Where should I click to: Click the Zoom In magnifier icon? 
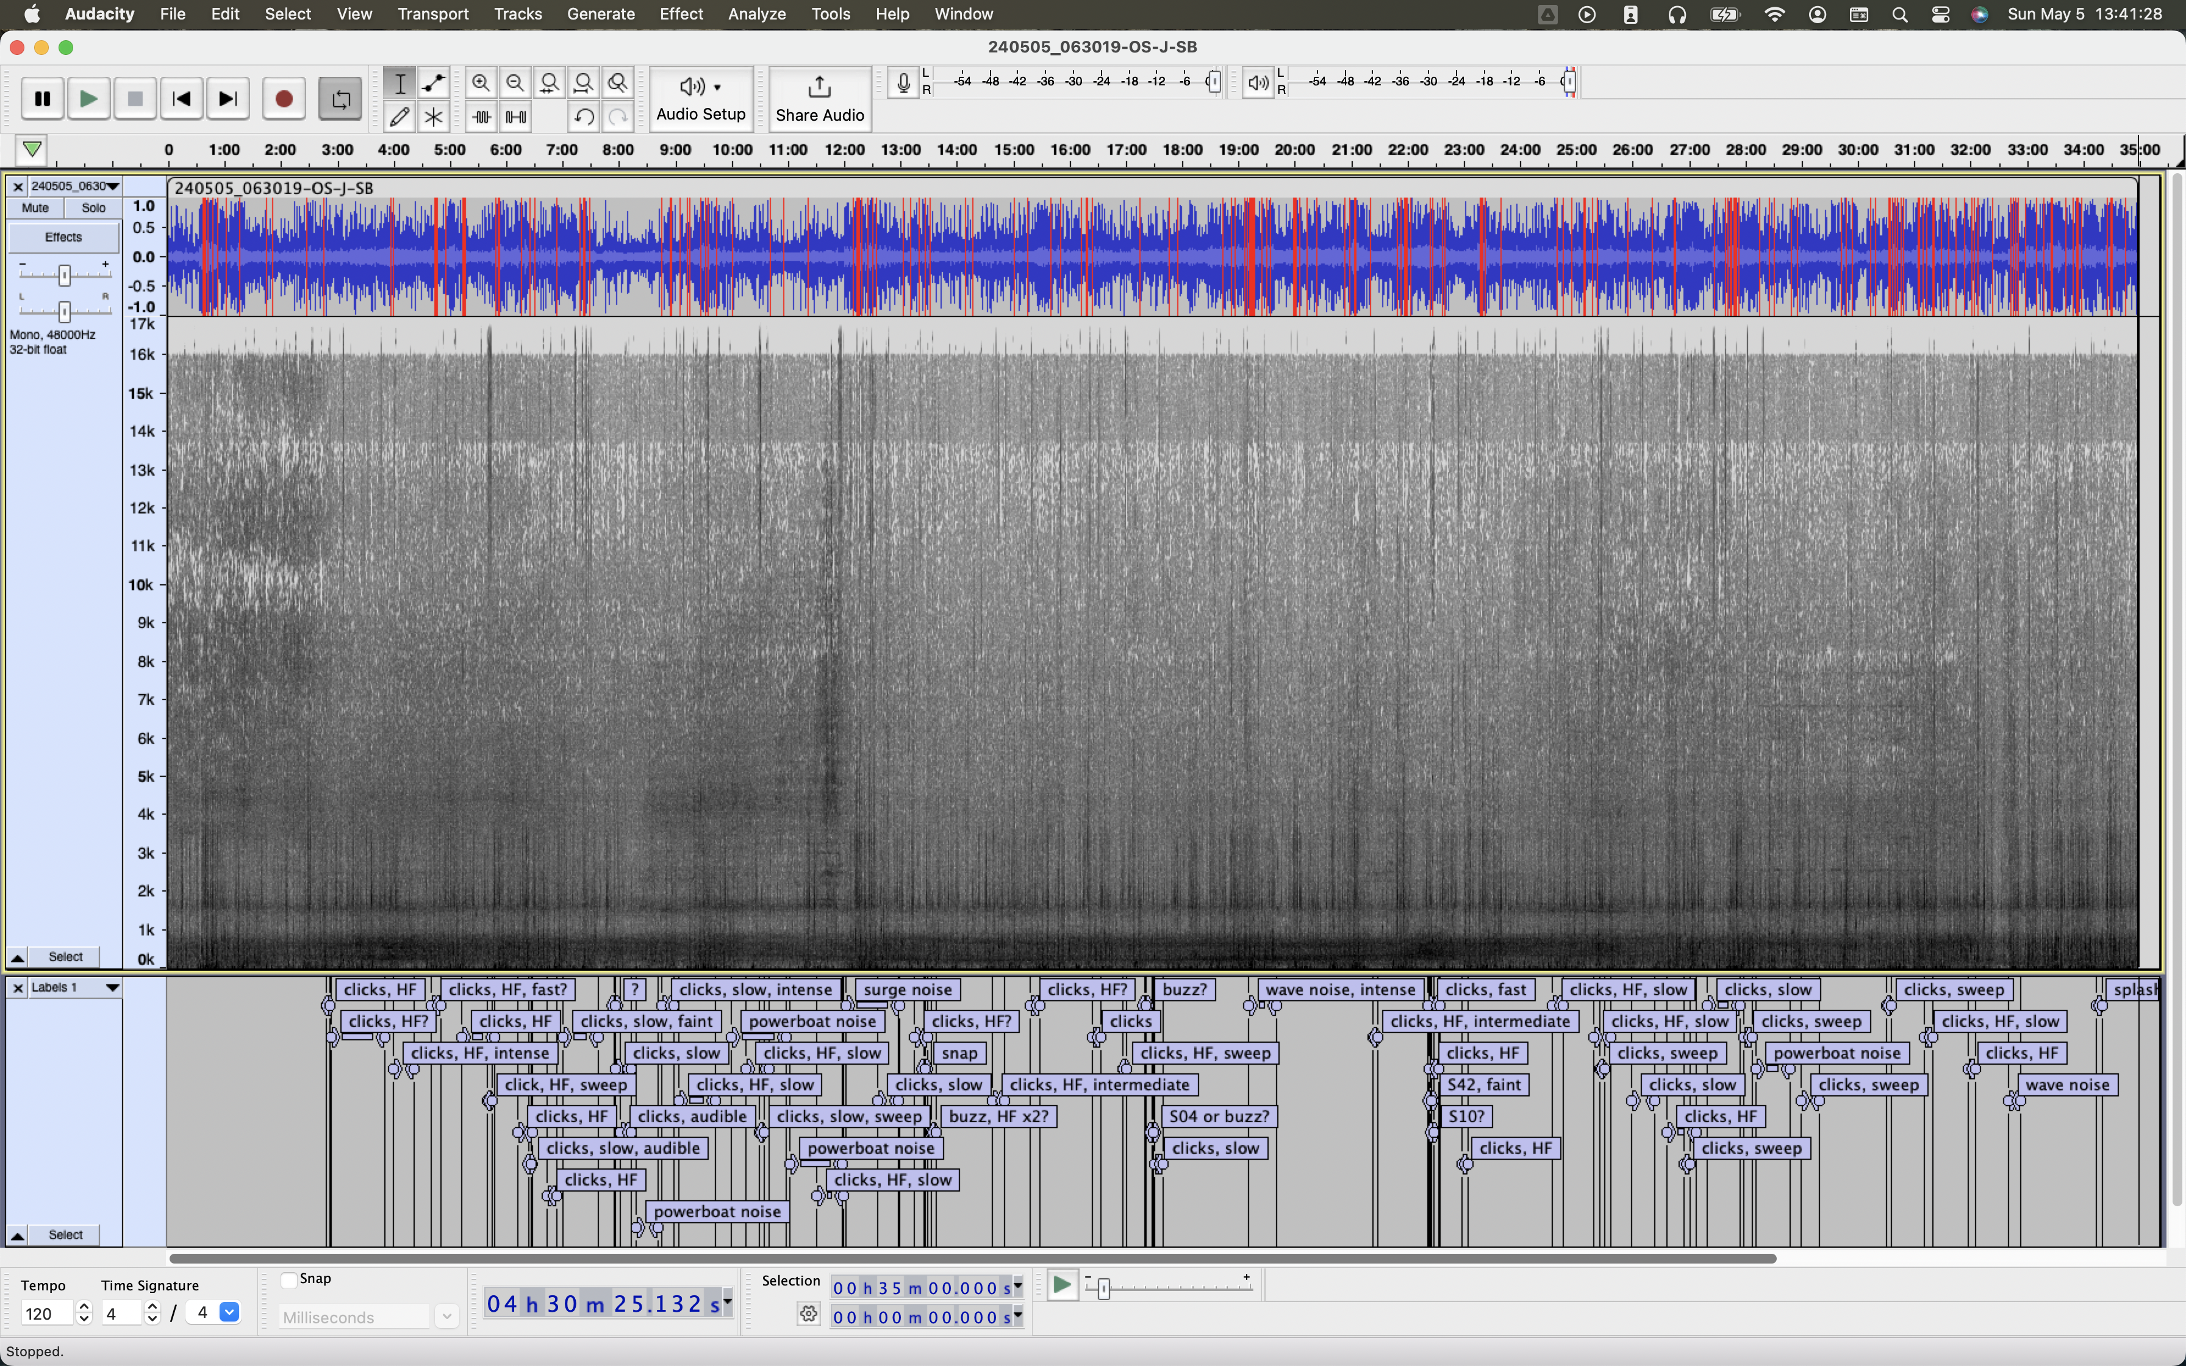(x=481, y=83)
